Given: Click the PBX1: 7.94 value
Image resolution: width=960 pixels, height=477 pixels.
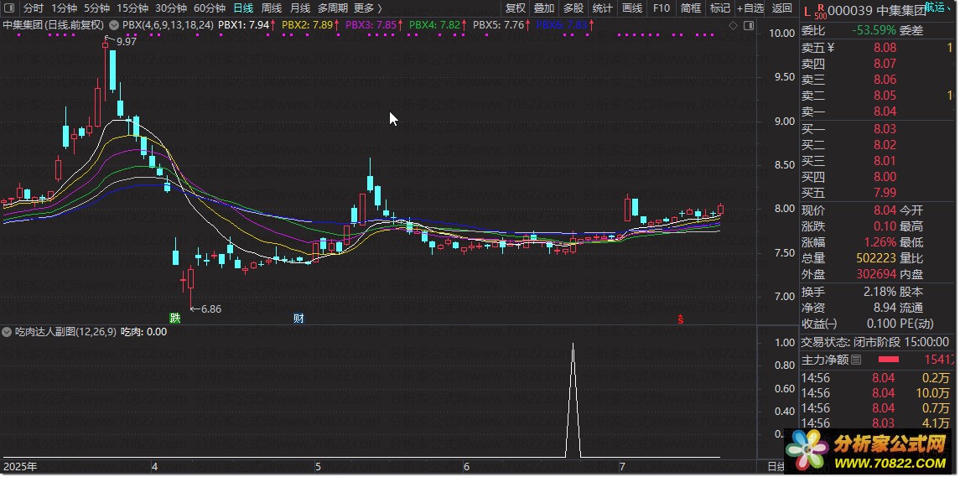Looking at the screenshot, I should pyautogui.click(x=243, y=25).
